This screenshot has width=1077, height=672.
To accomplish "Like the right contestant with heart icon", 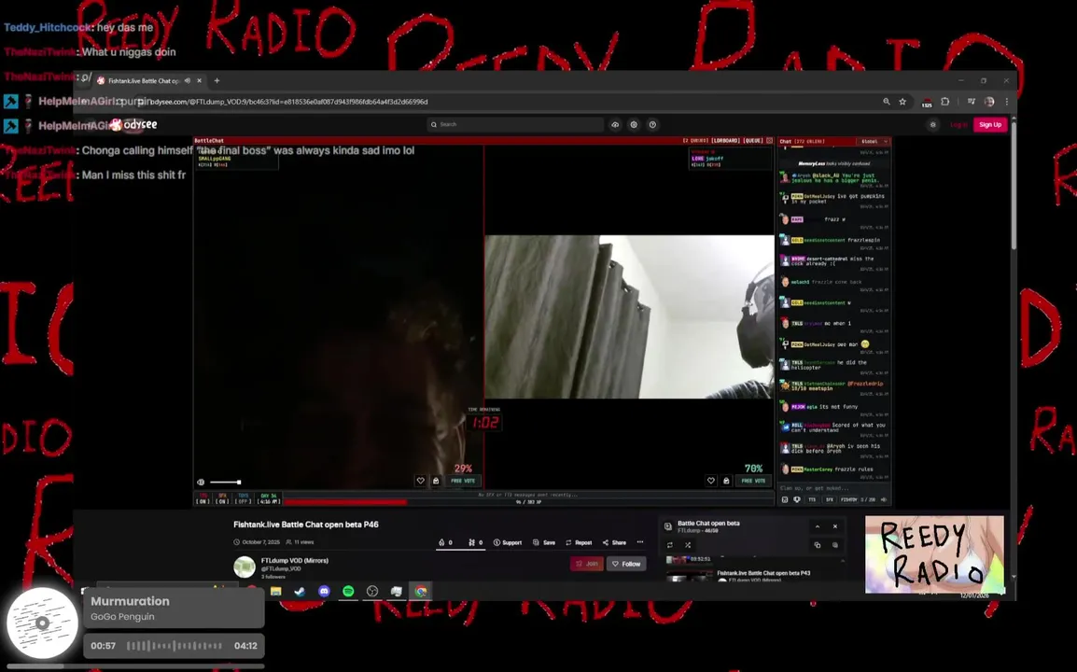I will coord(711,481).
